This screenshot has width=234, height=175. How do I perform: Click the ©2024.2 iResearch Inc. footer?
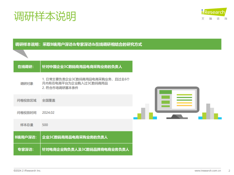click(x=27, y=171)
